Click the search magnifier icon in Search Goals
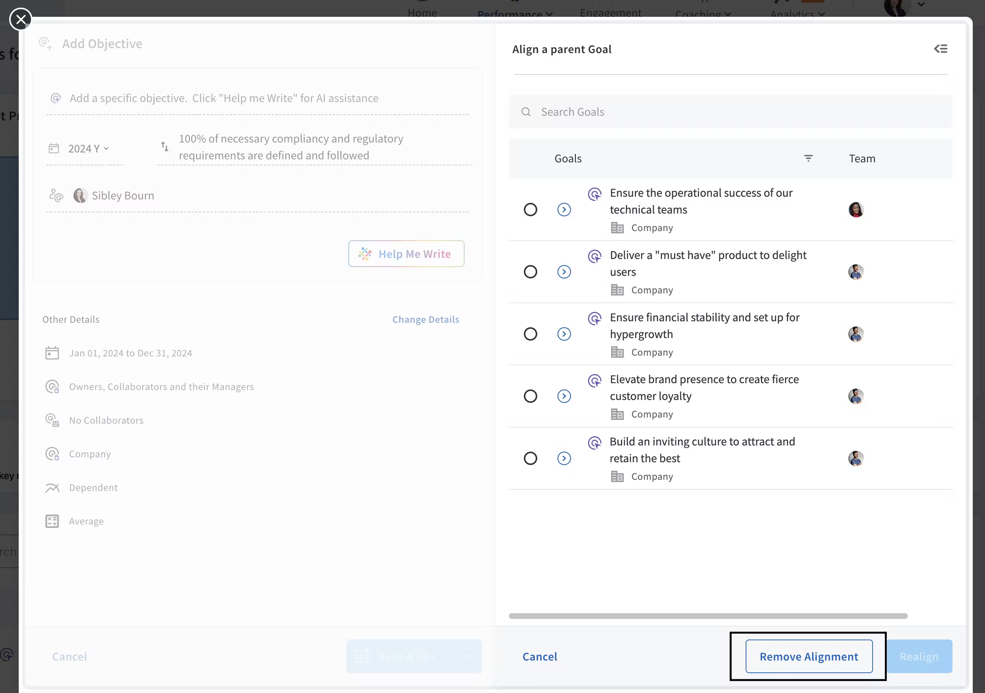 click(526, 112)
